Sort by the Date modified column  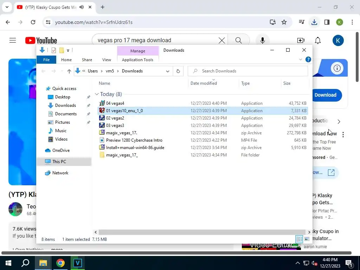[x=204, y=83]
